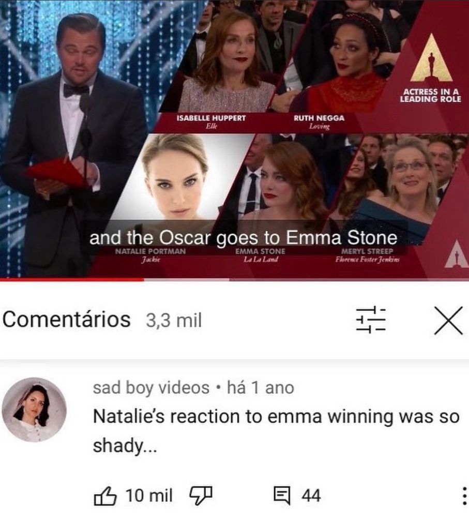Click the 44 replies count

coord(311,496)
